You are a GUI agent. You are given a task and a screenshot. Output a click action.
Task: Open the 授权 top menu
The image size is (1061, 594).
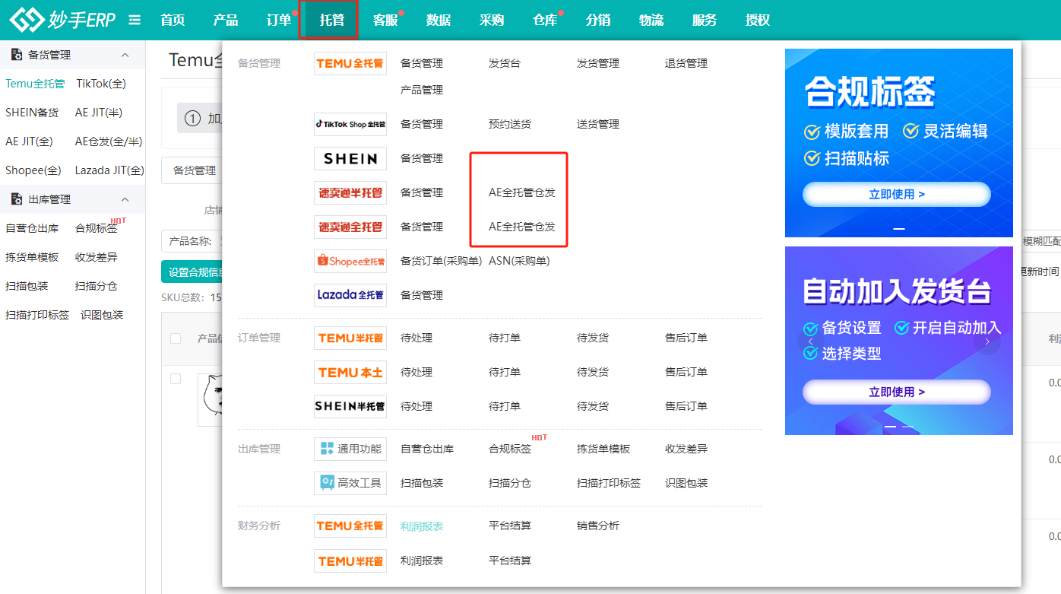pos(758,21)
